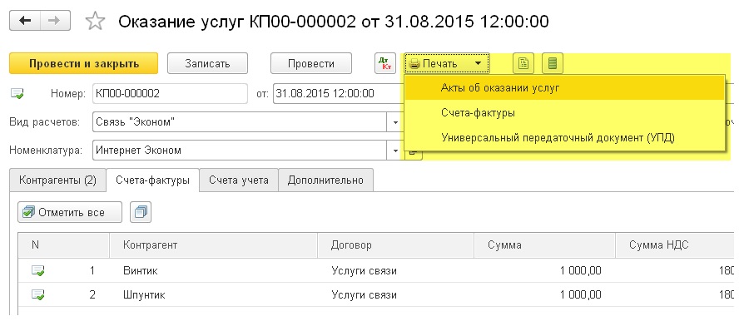Viewport: 749px width, 321px height.
Task: Click the posted-status icon next to Номер
Action: [x=17, y=94]
